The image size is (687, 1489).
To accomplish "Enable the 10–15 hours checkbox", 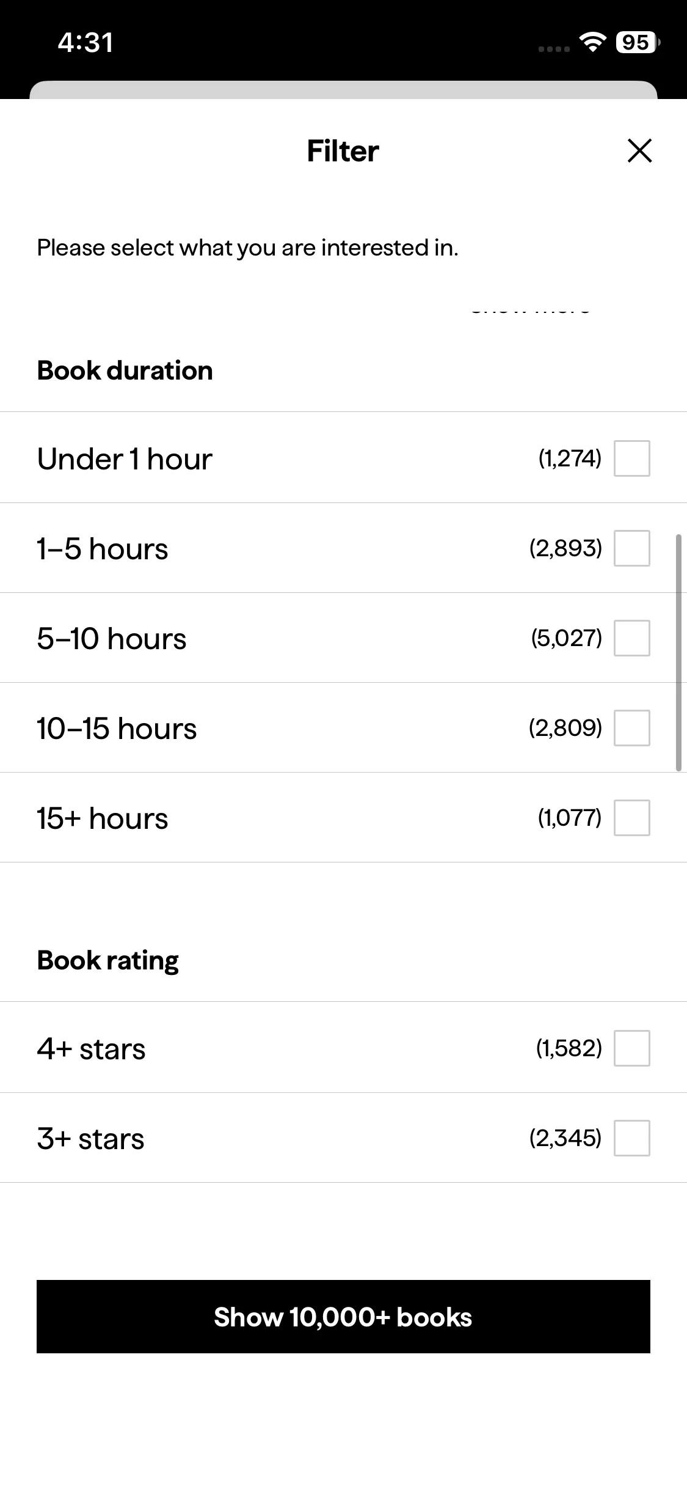I will 631,728.
